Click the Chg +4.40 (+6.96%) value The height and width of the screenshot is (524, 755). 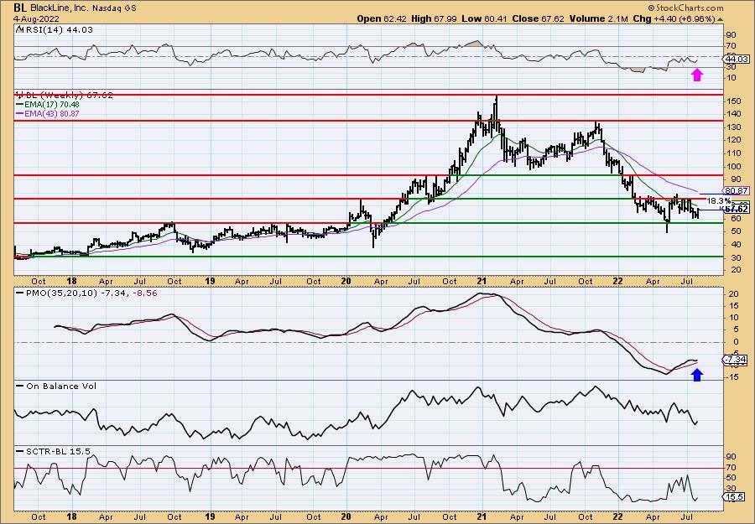674,18
